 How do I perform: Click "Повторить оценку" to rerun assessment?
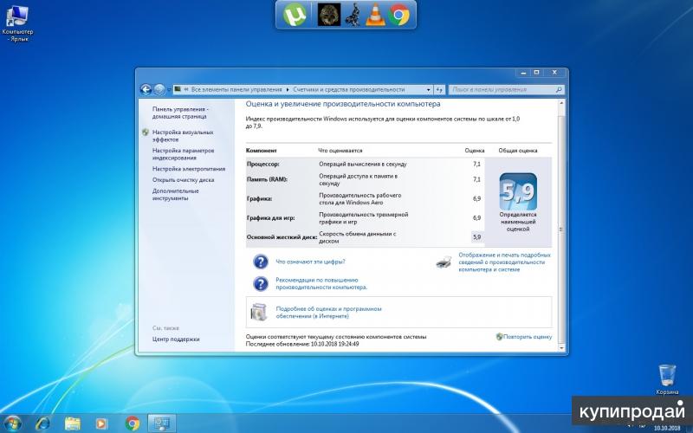528,336
